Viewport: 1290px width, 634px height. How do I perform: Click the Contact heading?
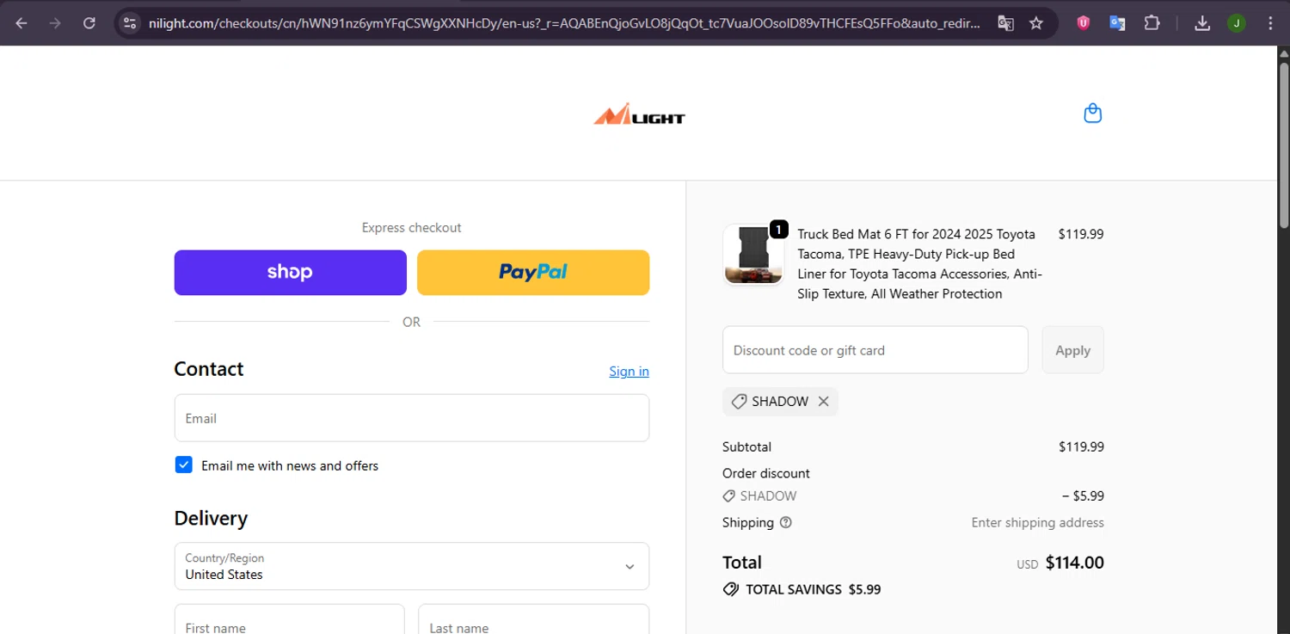[x=209, y=369]
